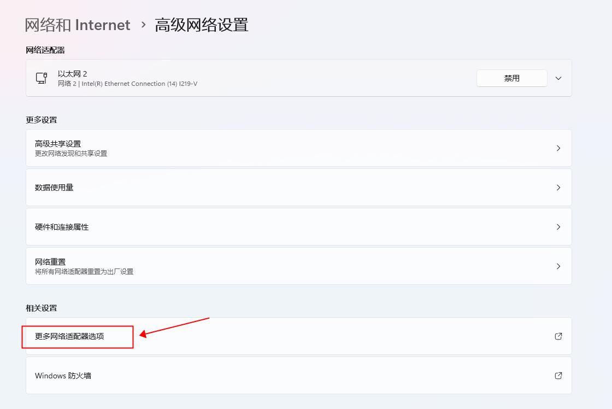Click the right-arrow icon on 高级共享设置

tap(558, 148)
